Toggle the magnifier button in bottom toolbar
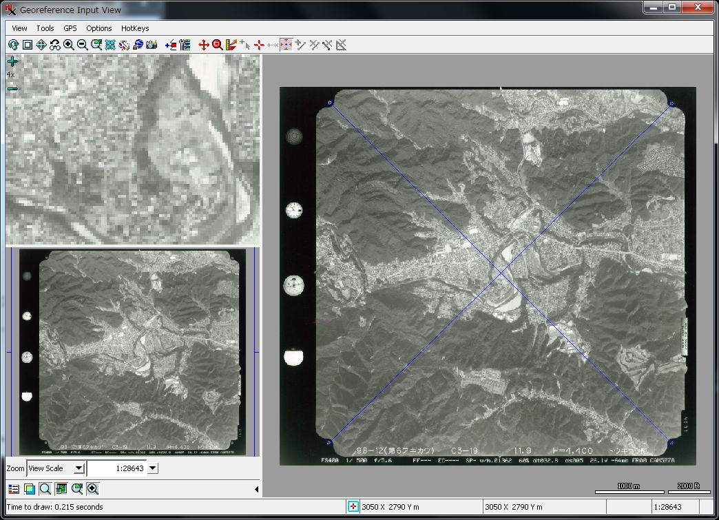719x520 pixels. [x=45, y=489]
